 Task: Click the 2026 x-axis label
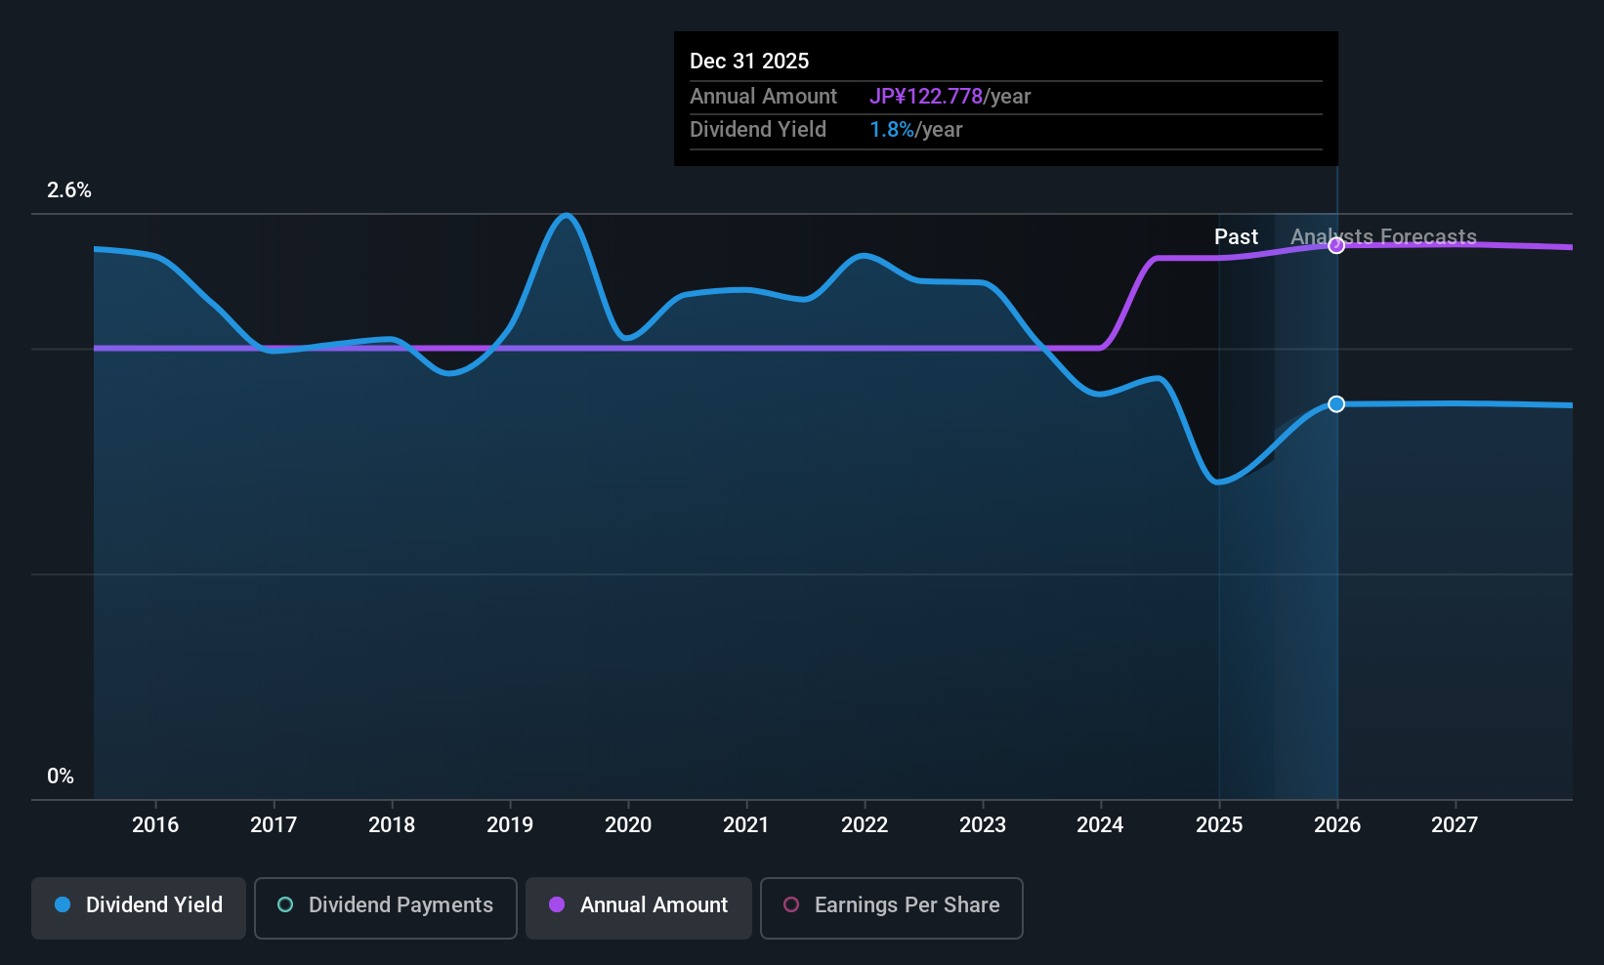click(x=1337, y=825)
